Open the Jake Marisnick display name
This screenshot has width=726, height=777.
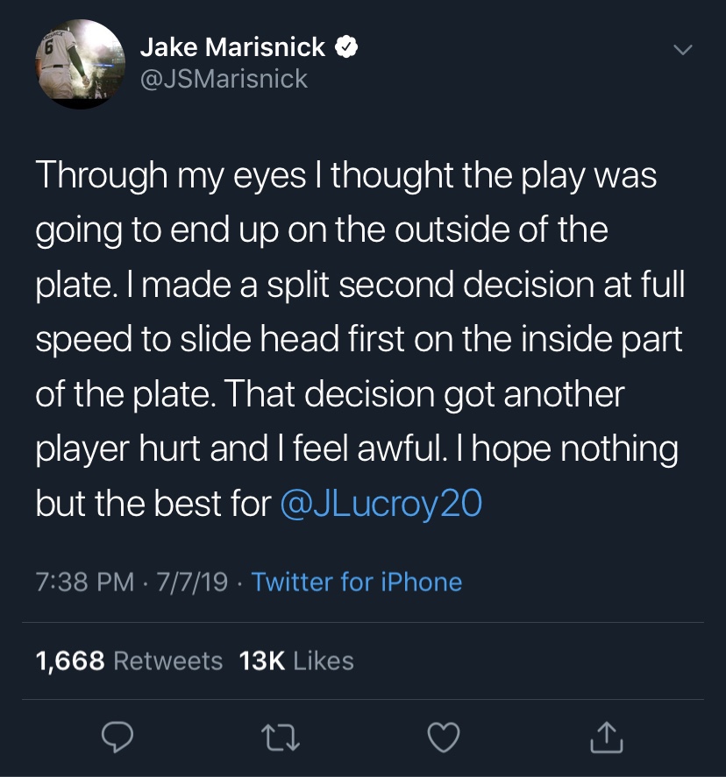point(233,47)
